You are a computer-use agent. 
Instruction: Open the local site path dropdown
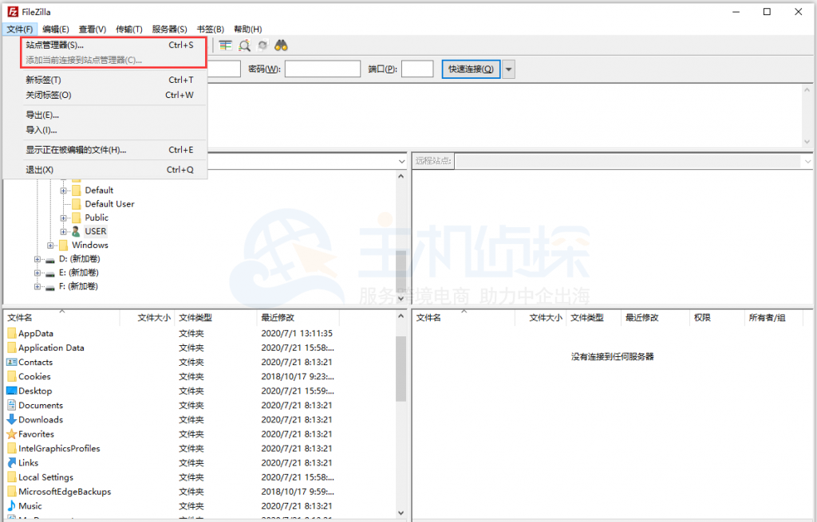pyautogui.click(x=401, y=161)
